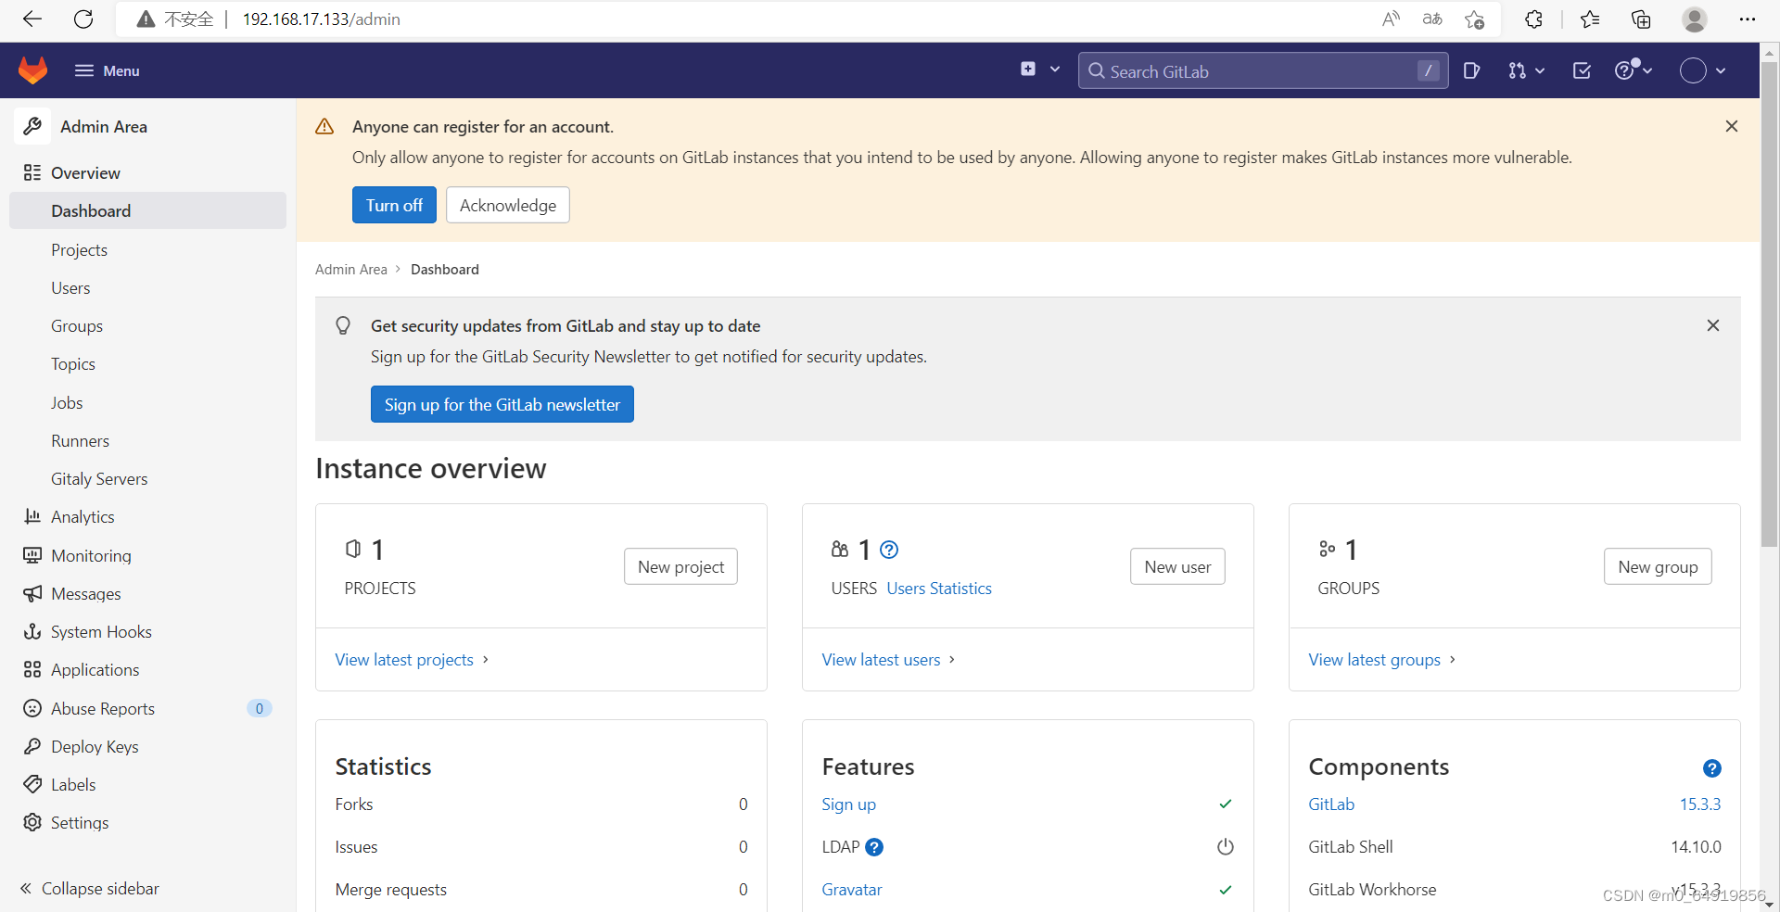Click the Labels tag icon

point(32,784)
